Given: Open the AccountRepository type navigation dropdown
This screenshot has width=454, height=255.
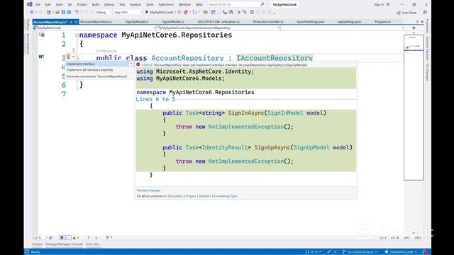Looking at the screenshot, I should (218, 28).
